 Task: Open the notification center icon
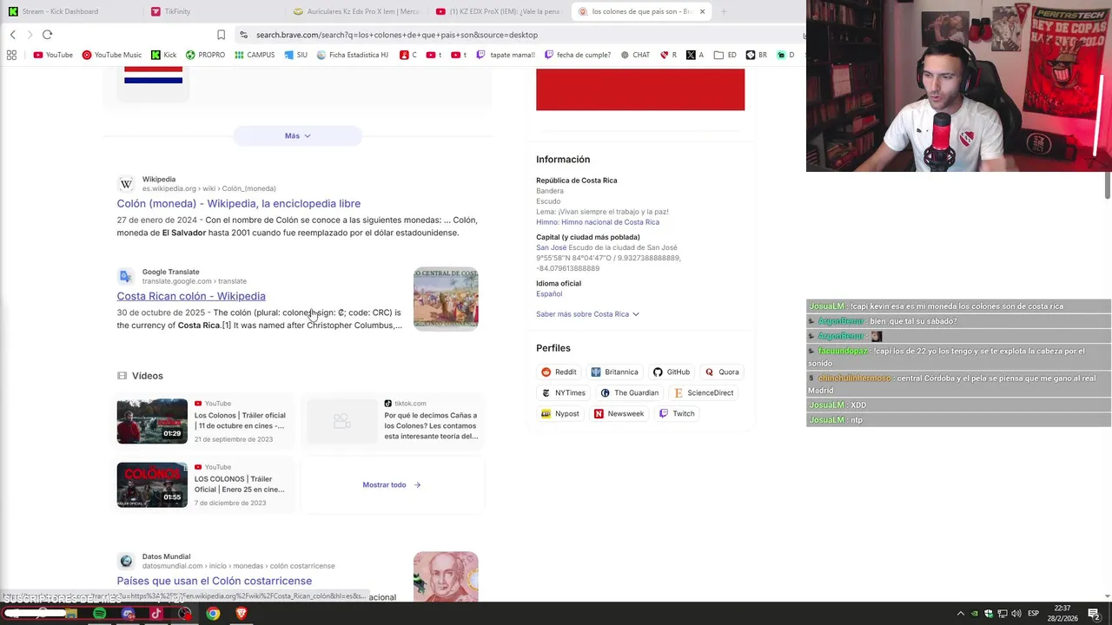click(1094, 614)
